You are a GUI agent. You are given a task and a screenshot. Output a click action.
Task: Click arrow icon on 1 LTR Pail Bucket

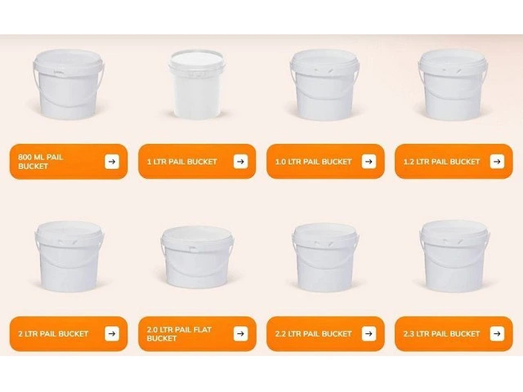[240, 162]
